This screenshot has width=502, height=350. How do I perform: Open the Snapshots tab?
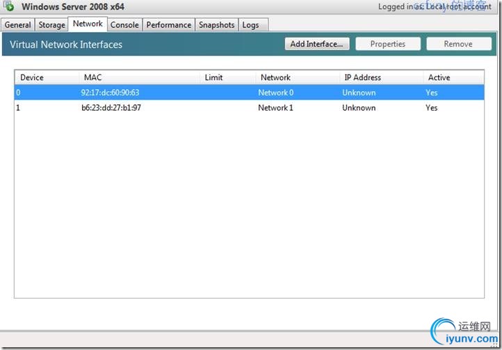[x=217, y=24]
